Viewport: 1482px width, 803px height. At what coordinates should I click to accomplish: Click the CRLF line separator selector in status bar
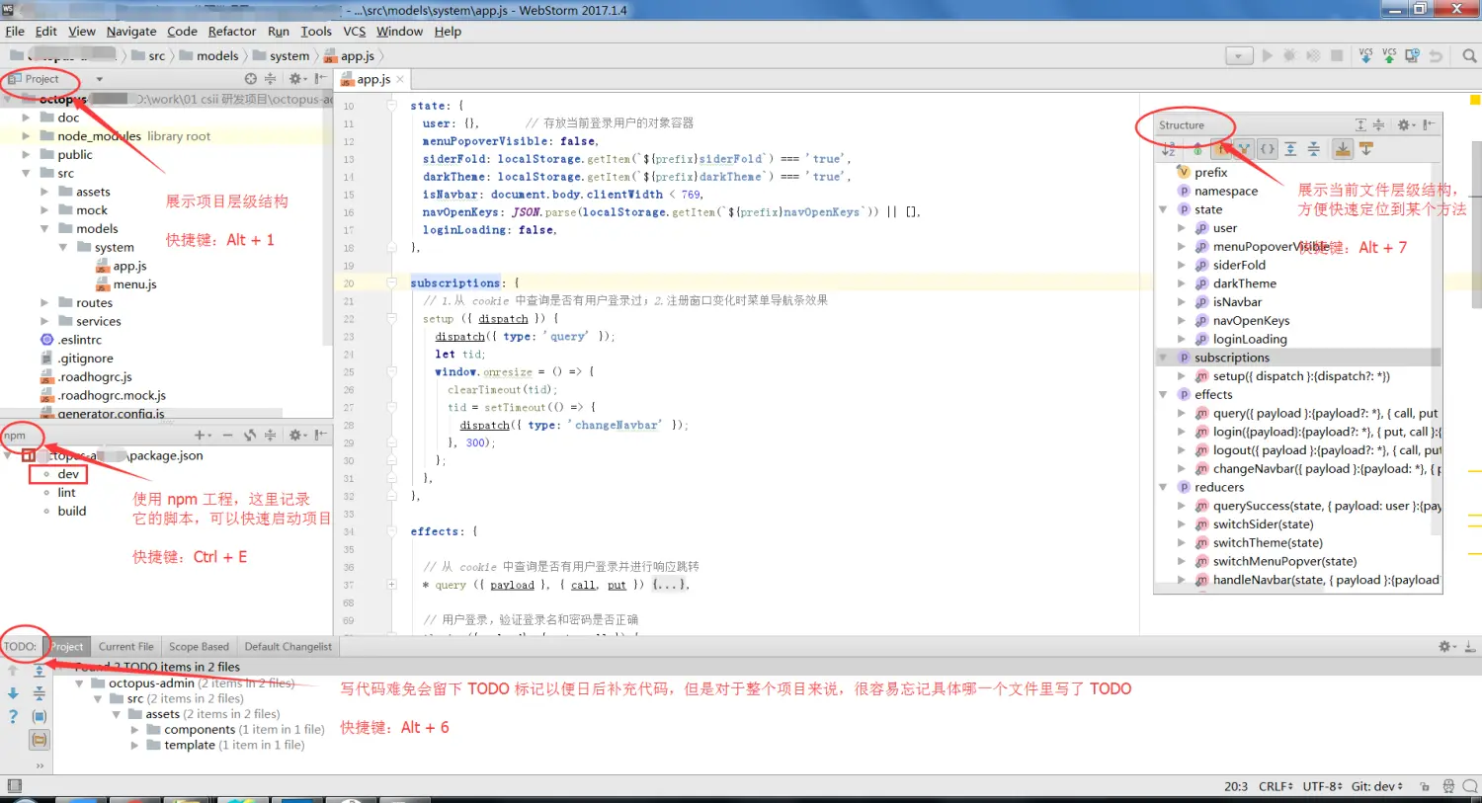click(x=1276, y=786)
